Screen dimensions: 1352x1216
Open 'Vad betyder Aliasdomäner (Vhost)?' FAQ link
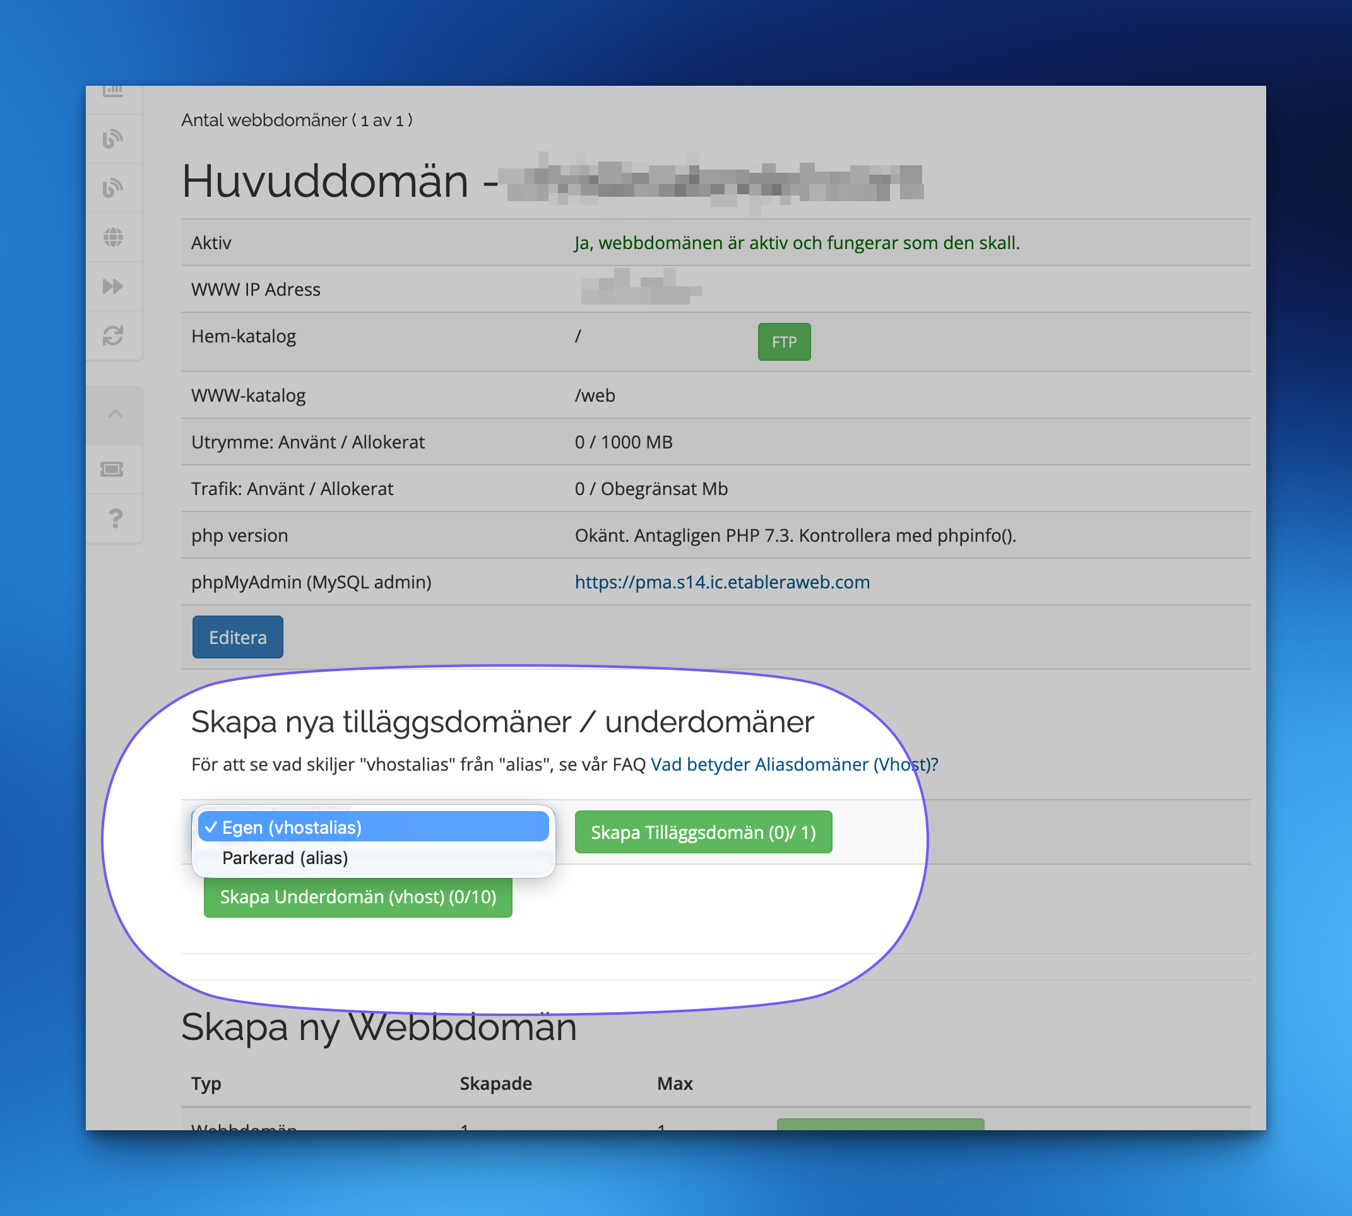point(793,764)
